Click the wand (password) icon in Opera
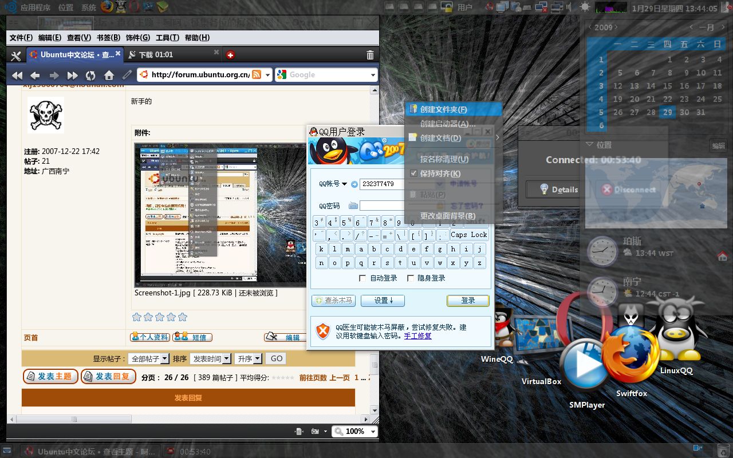This screenshot has height=458, width=733. point(127,75)
